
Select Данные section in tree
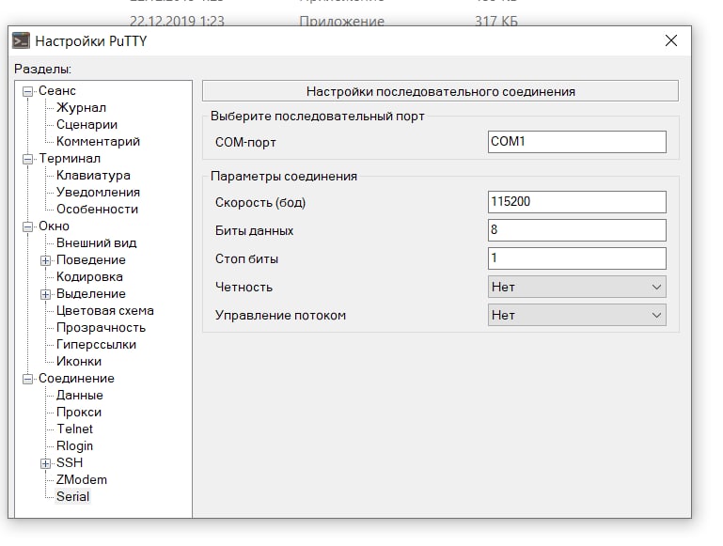click(x=79, y=396)
